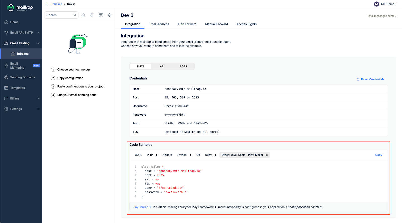Click the Username value 6fce41c0ad344f in Credentials
Image resolution: width=402 pixels, height=223 pixels.
[177, 106]
